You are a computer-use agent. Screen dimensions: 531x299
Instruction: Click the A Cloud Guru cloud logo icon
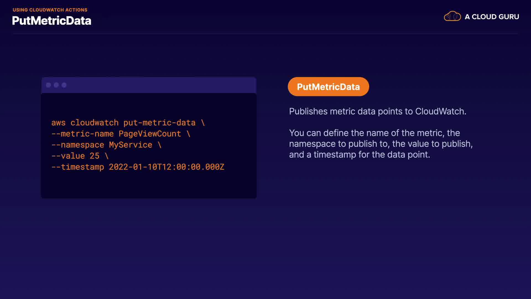[x=452, y=16]
